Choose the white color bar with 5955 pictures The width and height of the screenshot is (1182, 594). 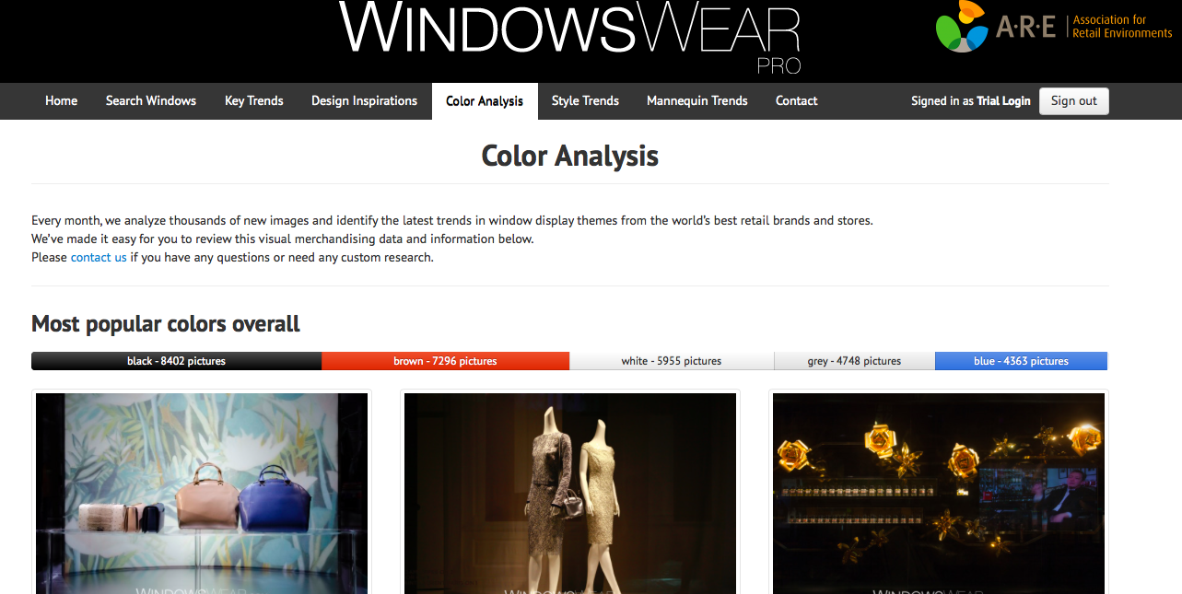tap(672, 361)
